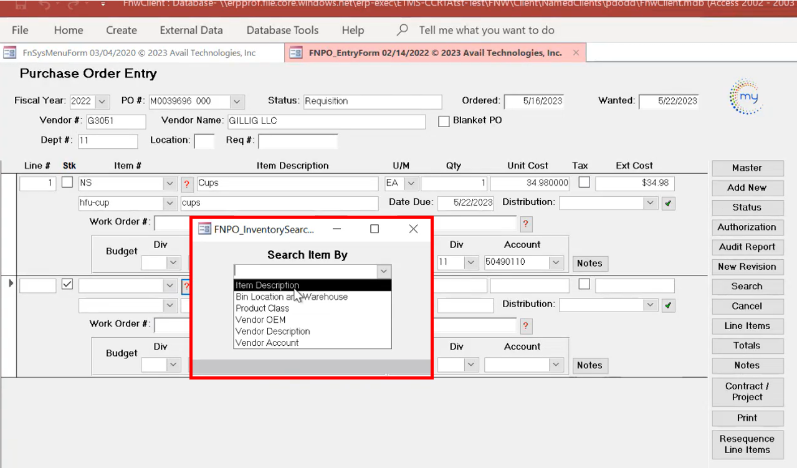Click green checkmark next to second Distribution field
797x468 pixels.
pyautogui.click(x=668, y=305)
